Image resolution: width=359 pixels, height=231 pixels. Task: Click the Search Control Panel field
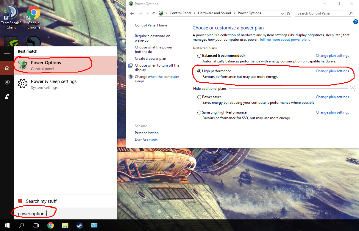[x=325, y=13]
